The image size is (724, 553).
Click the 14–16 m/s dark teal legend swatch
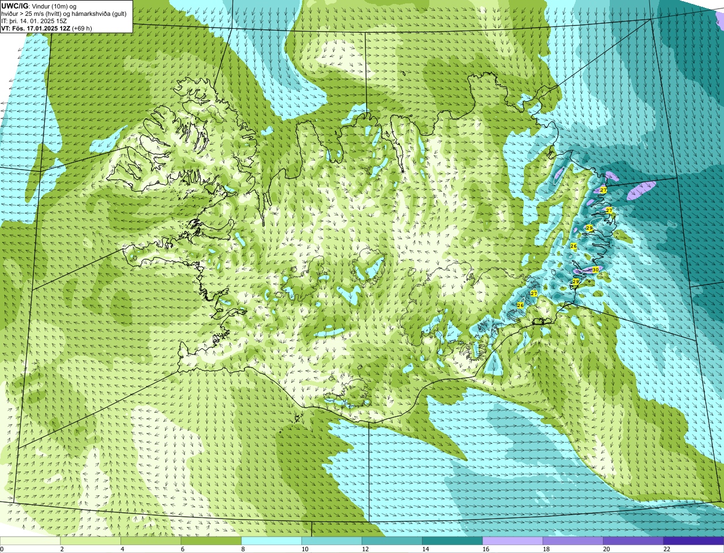point(453,541)
